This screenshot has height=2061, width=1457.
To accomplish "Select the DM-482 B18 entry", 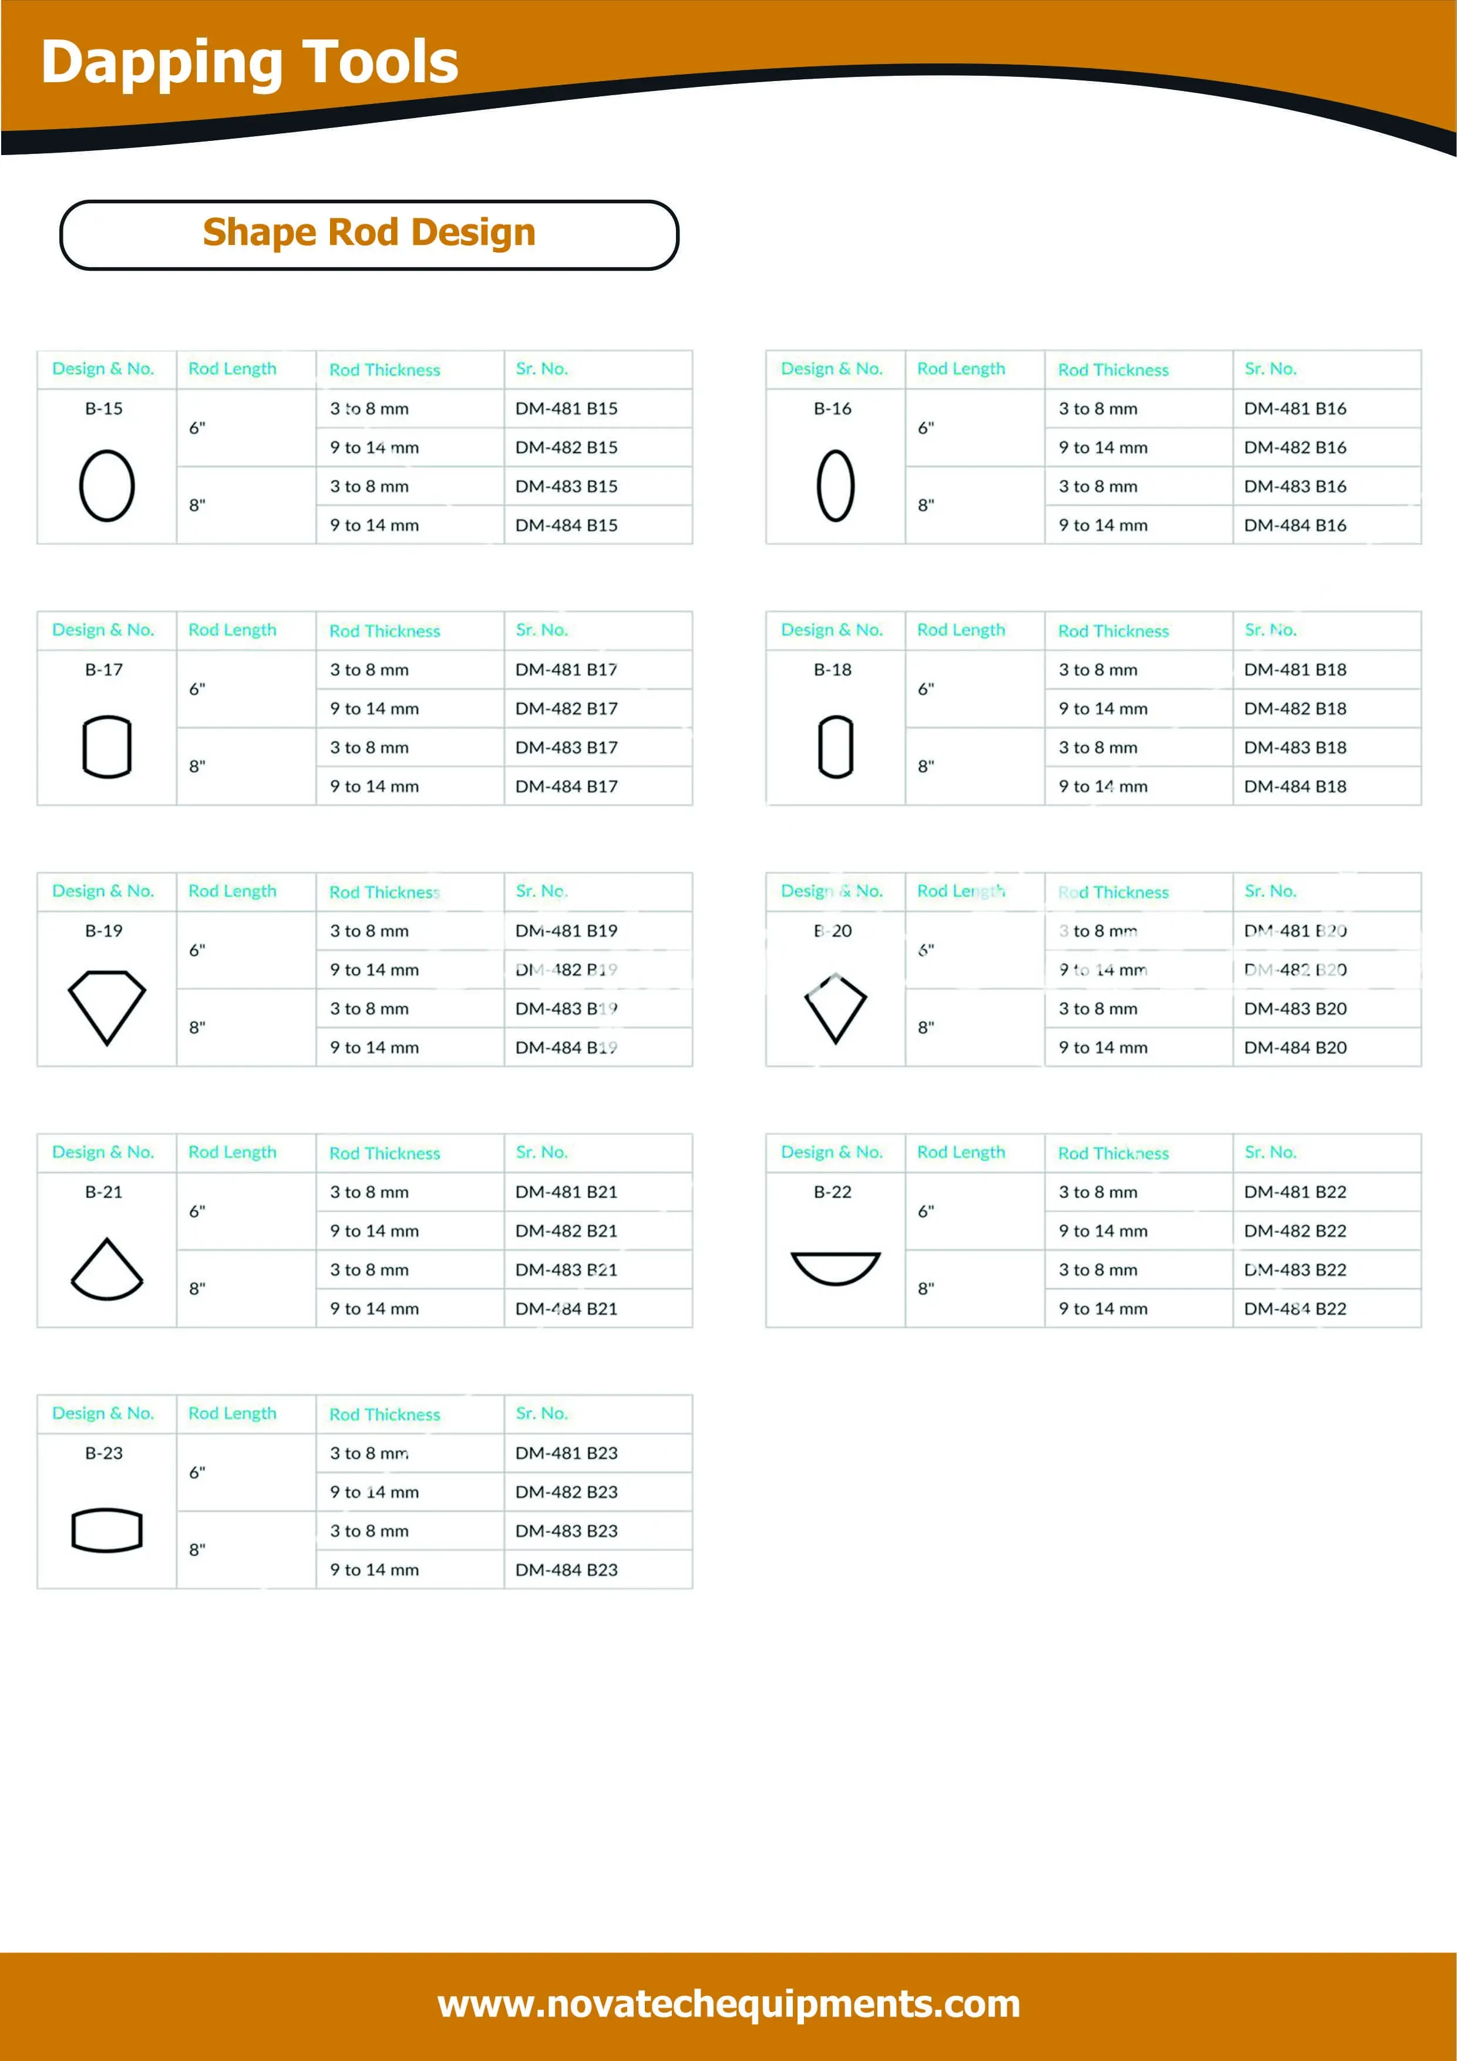I will pyautogui.click(x=1294, y=708).
